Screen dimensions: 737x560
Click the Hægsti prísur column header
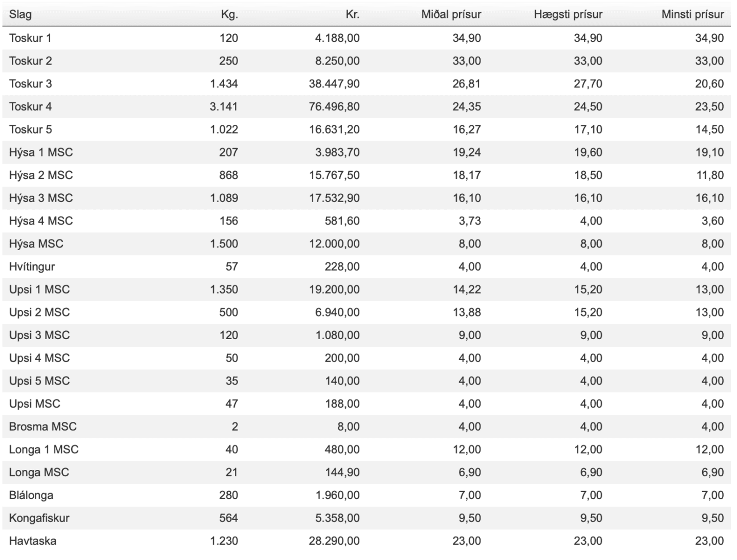click(x=568, y=14)
